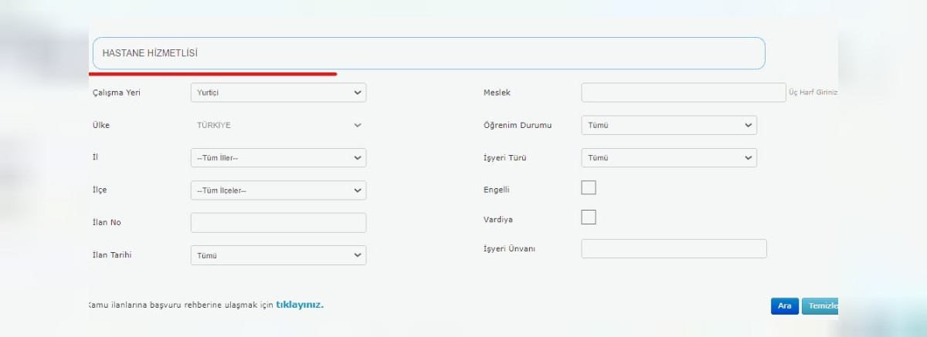Open the İl dropdown list
927x337 pixels.
[278, 158]
